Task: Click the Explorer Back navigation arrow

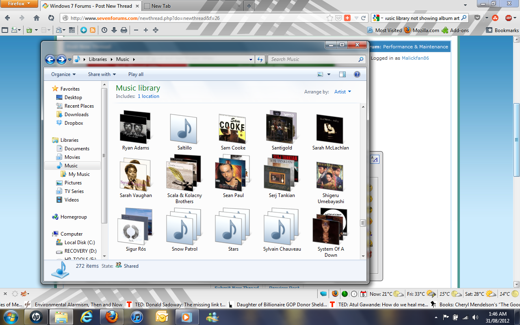Action: point(50,59)
